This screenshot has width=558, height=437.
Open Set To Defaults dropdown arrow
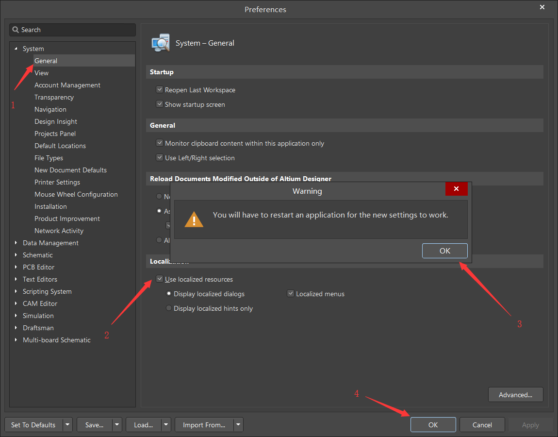tap(67, 425)
